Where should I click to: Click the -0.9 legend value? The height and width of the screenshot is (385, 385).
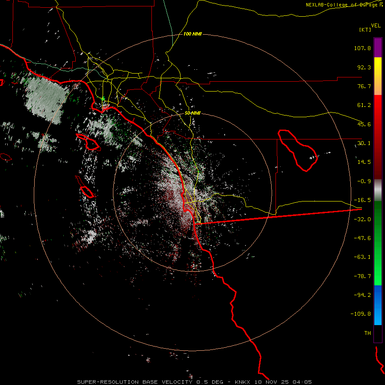pyautogui.click(x=364, y=181)
